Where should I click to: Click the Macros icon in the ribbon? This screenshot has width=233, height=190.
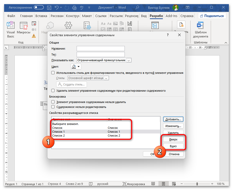coord(24,28)
